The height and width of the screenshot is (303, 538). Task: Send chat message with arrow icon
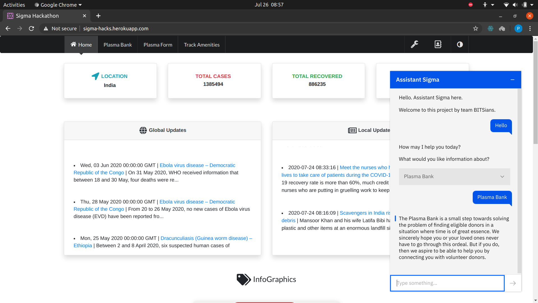pos(513,283)
